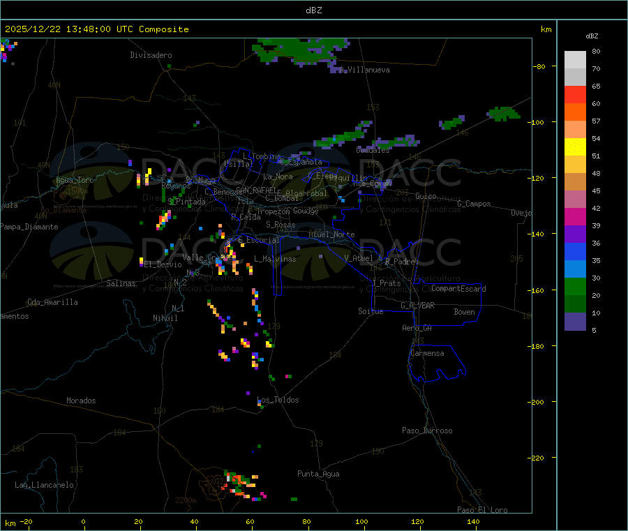Click the E_Escorial place label
This screenshot has width=628, height=531.
coord(259,240)
